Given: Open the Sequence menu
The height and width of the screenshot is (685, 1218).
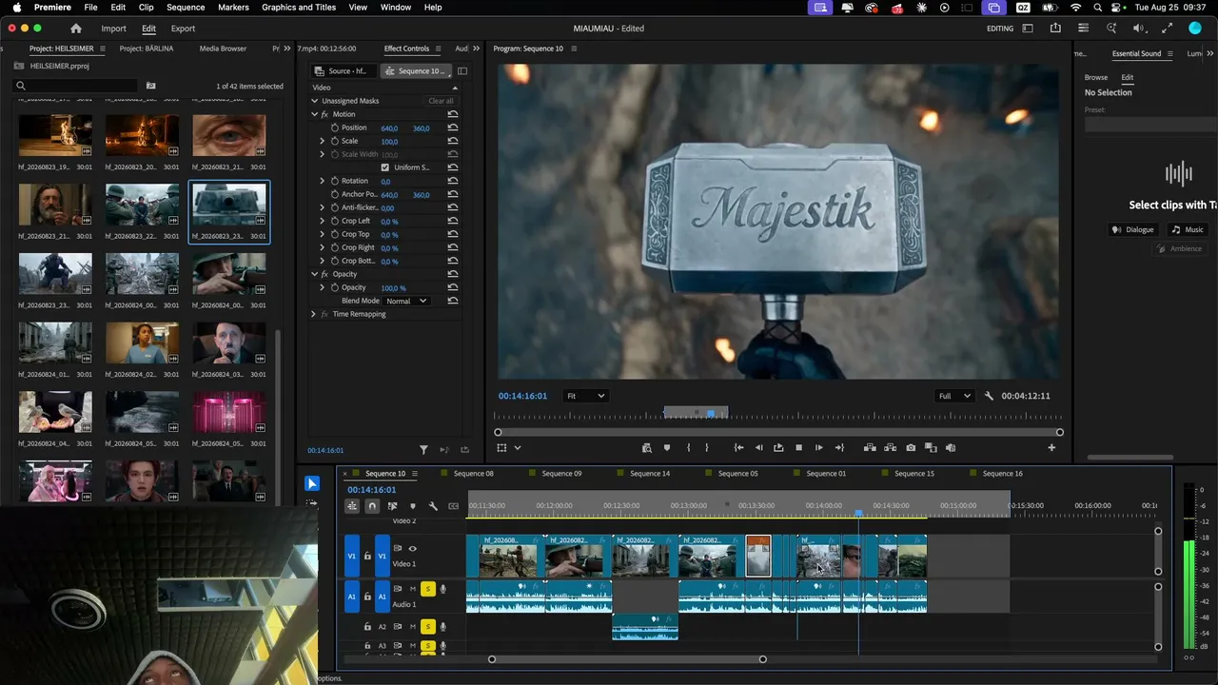Looking at the screenshot, I should click(x=186, y=8).
